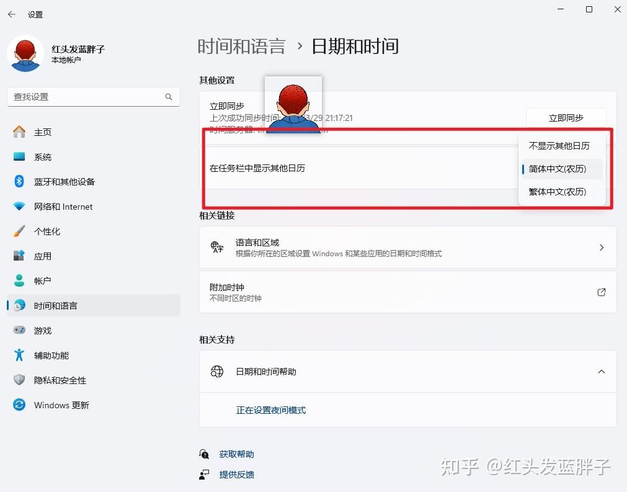Open 蓝牙和其他设备 via its Bluetooth icon
627x492 pixels.
tap(20, 181)
